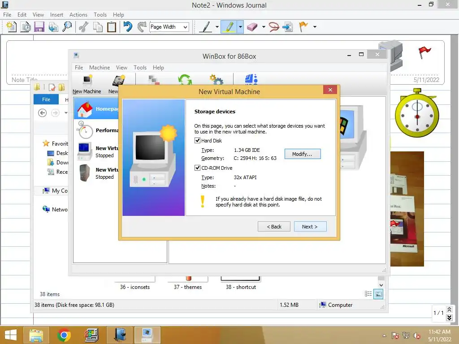Screen dimensions: 459x344
Task: Show hidden tray icons arrow
Action: pos(384,335)
